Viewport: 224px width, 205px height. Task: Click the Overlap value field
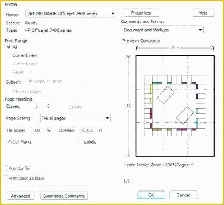[x=87, y=130]
